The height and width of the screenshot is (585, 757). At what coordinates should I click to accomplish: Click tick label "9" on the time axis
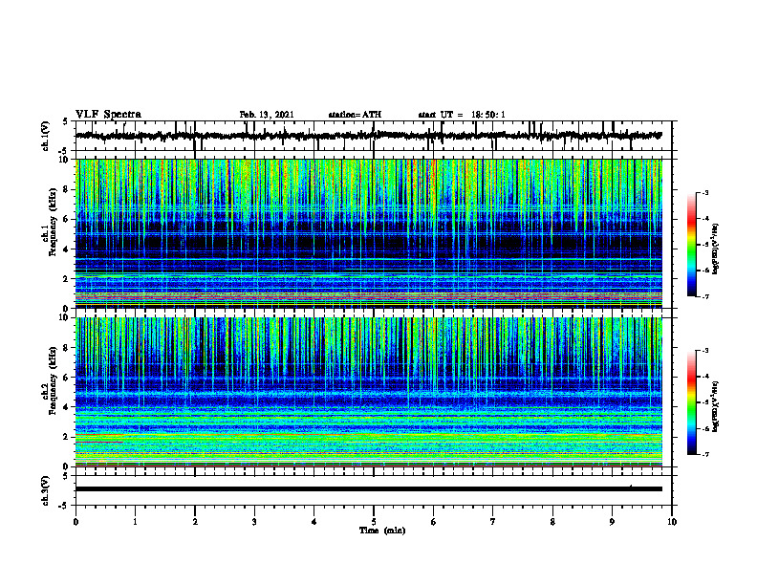pos(612,522)
